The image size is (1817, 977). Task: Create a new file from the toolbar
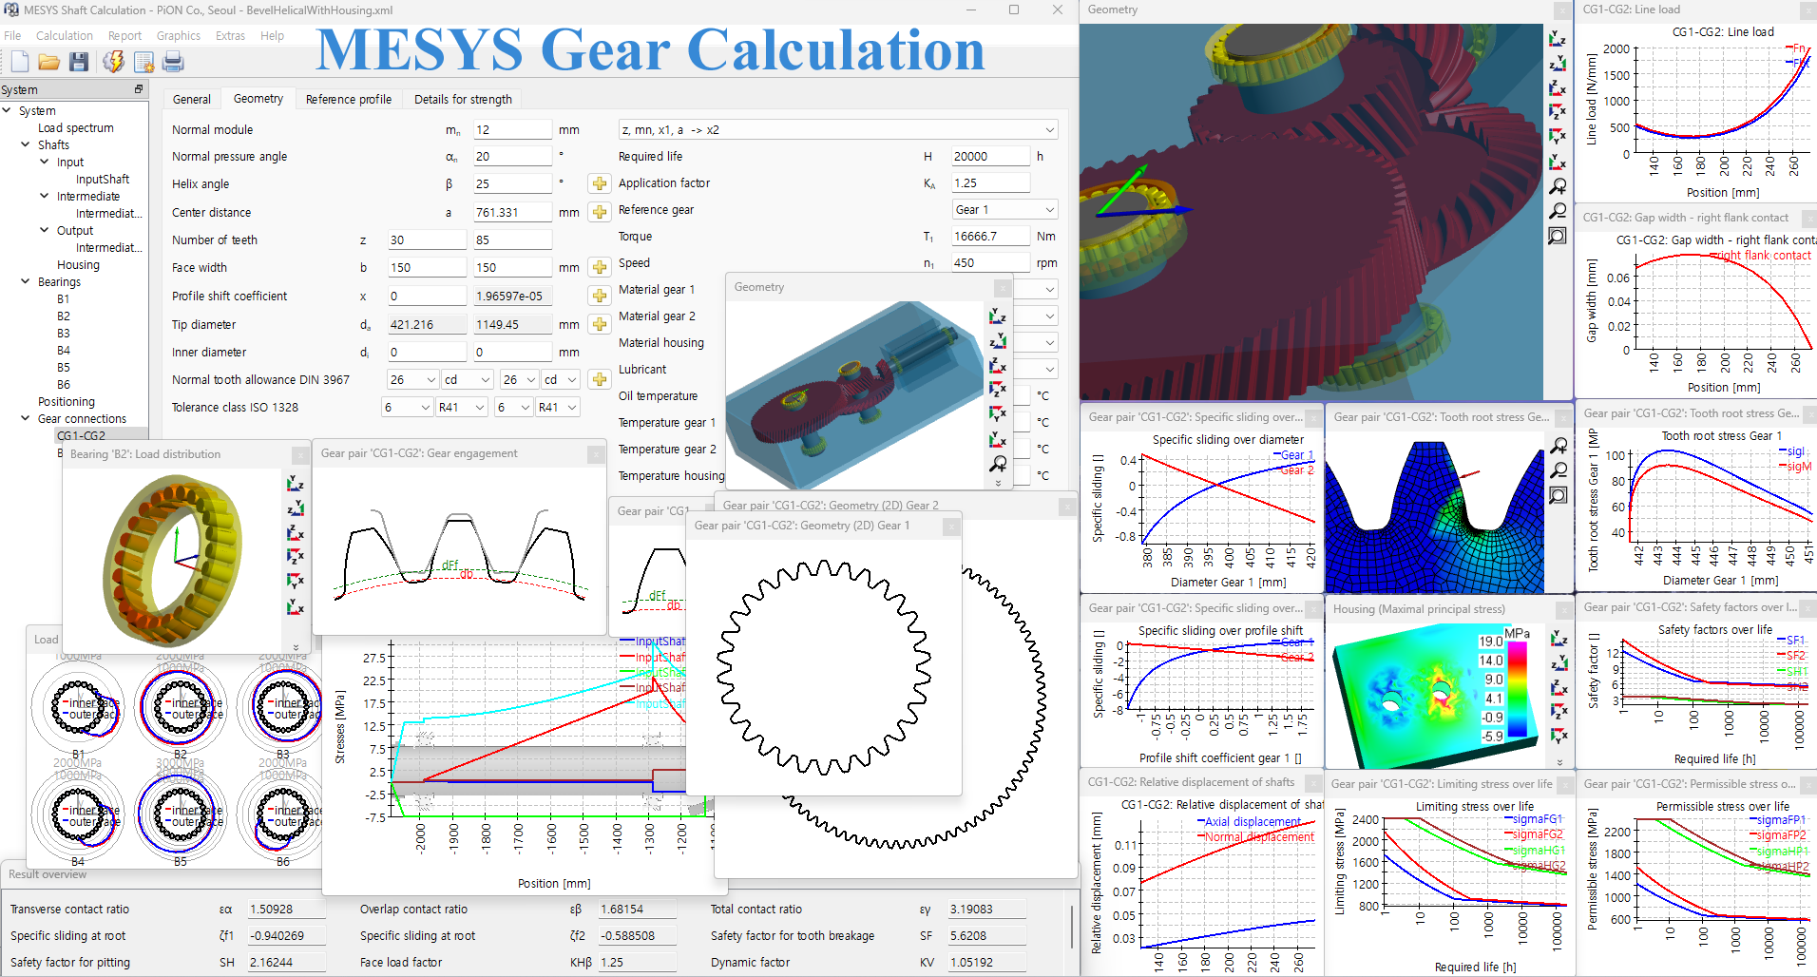tap(20, 63)
